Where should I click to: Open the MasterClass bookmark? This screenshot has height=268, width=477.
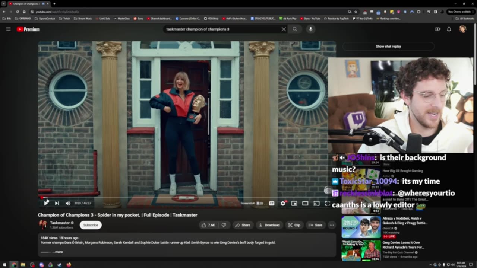tap(122, 18)
